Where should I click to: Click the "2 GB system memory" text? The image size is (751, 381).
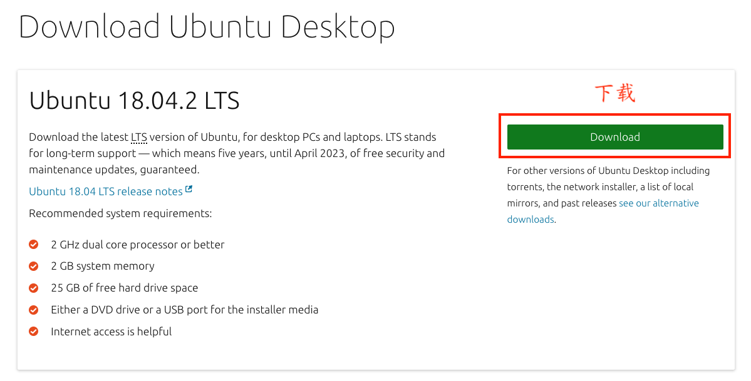[103, 266]
